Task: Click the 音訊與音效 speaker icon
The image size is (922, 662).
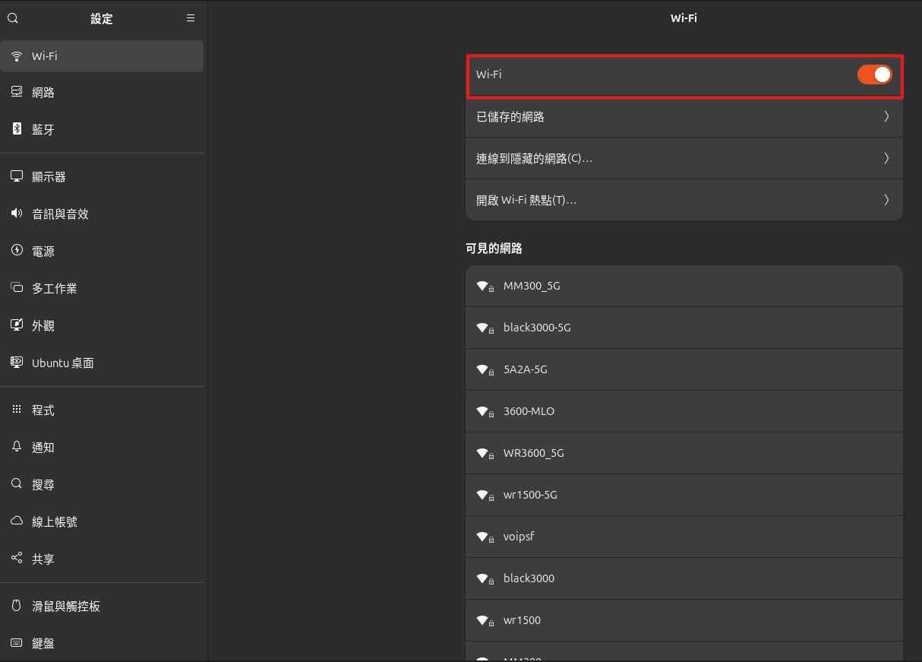Action: (17, 214)
